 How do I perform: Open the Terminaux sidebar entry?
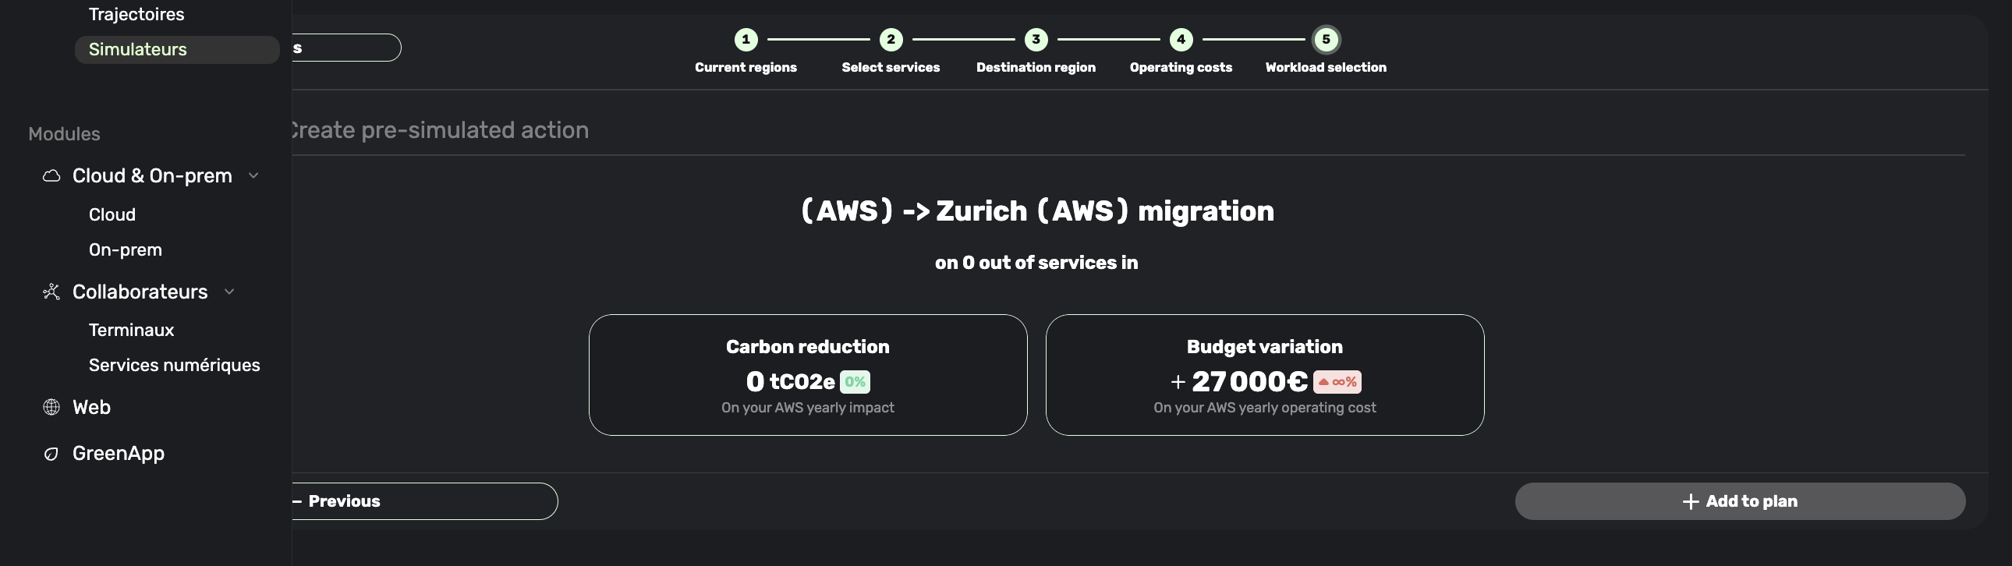click(x=131, y=331)
